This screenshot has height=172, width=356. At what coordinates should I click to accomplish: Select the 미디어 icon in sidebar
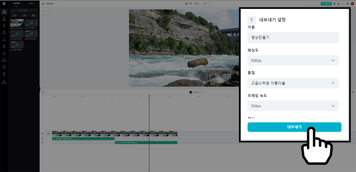tap(4, 12)
